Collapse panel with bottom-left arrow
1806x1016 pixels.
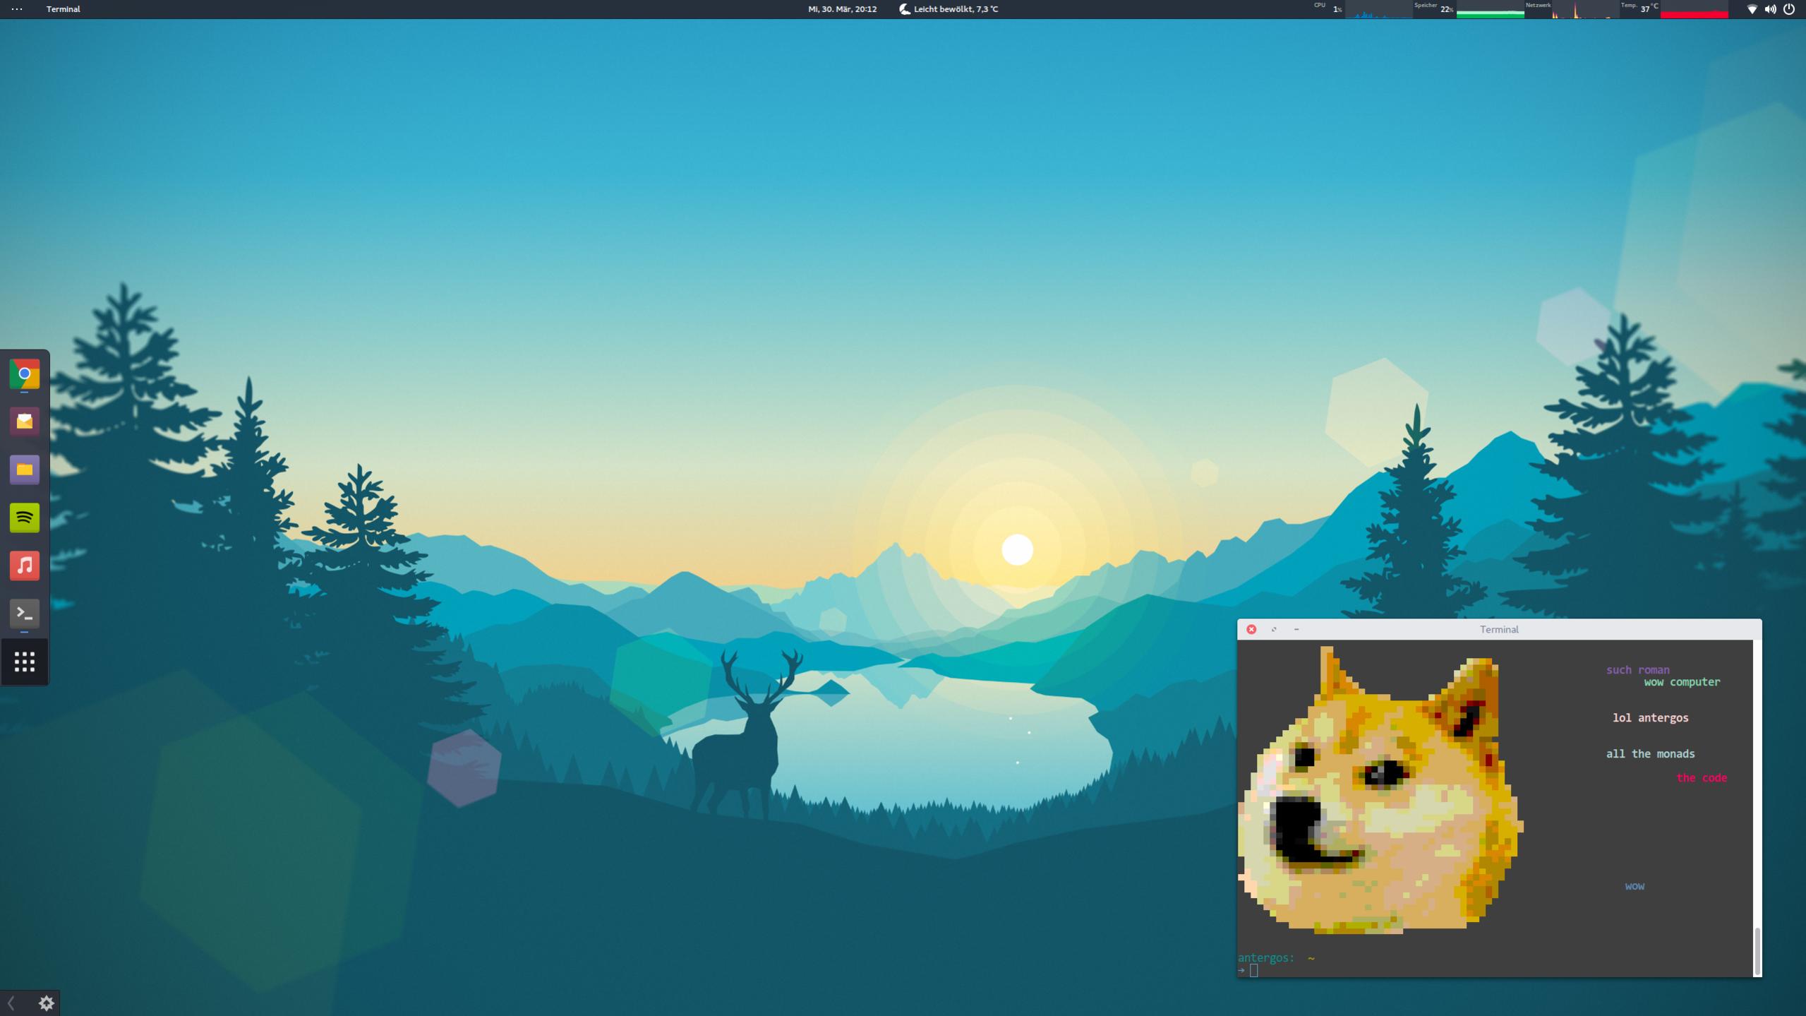pyautogui.click(x=11, y=1003)
